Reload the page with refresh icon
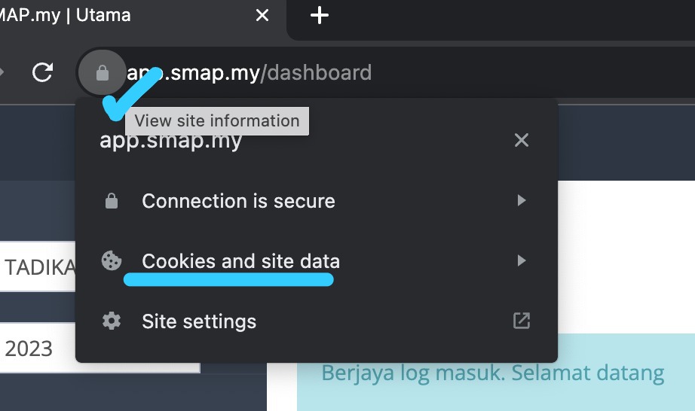 pos(42,72)
